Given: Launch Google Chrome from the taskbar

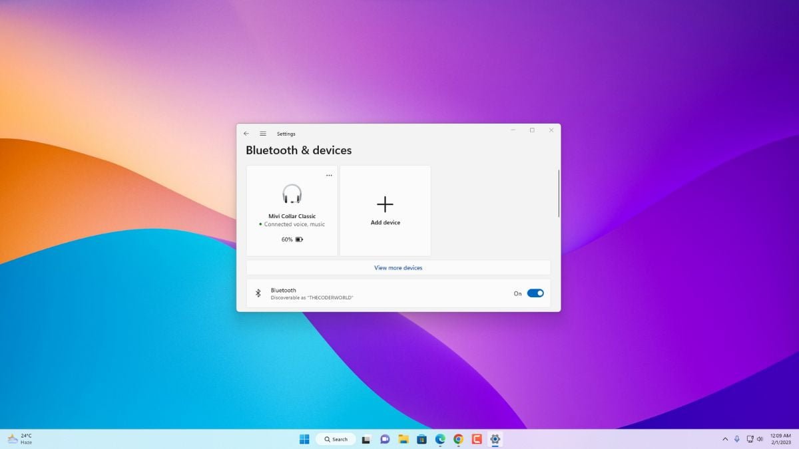Looking at the screenshot, I should [457, 439].
